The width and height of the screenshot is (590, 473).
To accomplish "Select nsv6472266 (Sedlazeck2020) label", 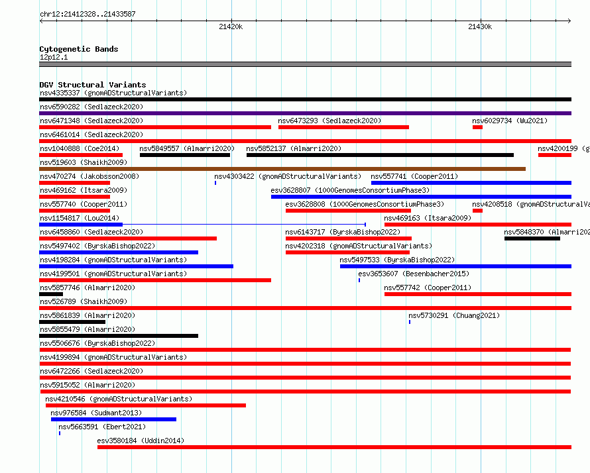I will [x=91, y=371].
